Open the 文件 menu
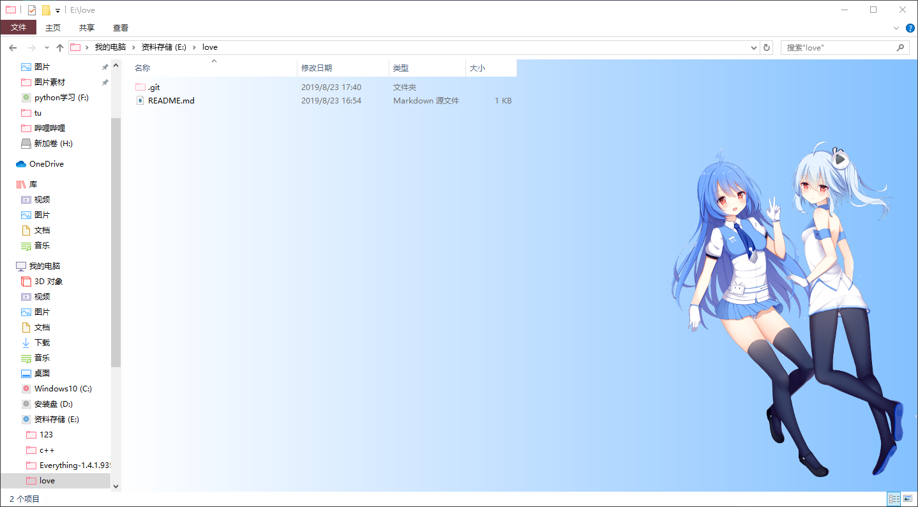This screenshot has height=507, width=918. pos(19,27)
